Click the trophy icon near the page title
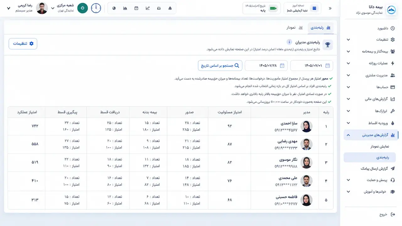The image size is (402, 226). coord(328,45)
